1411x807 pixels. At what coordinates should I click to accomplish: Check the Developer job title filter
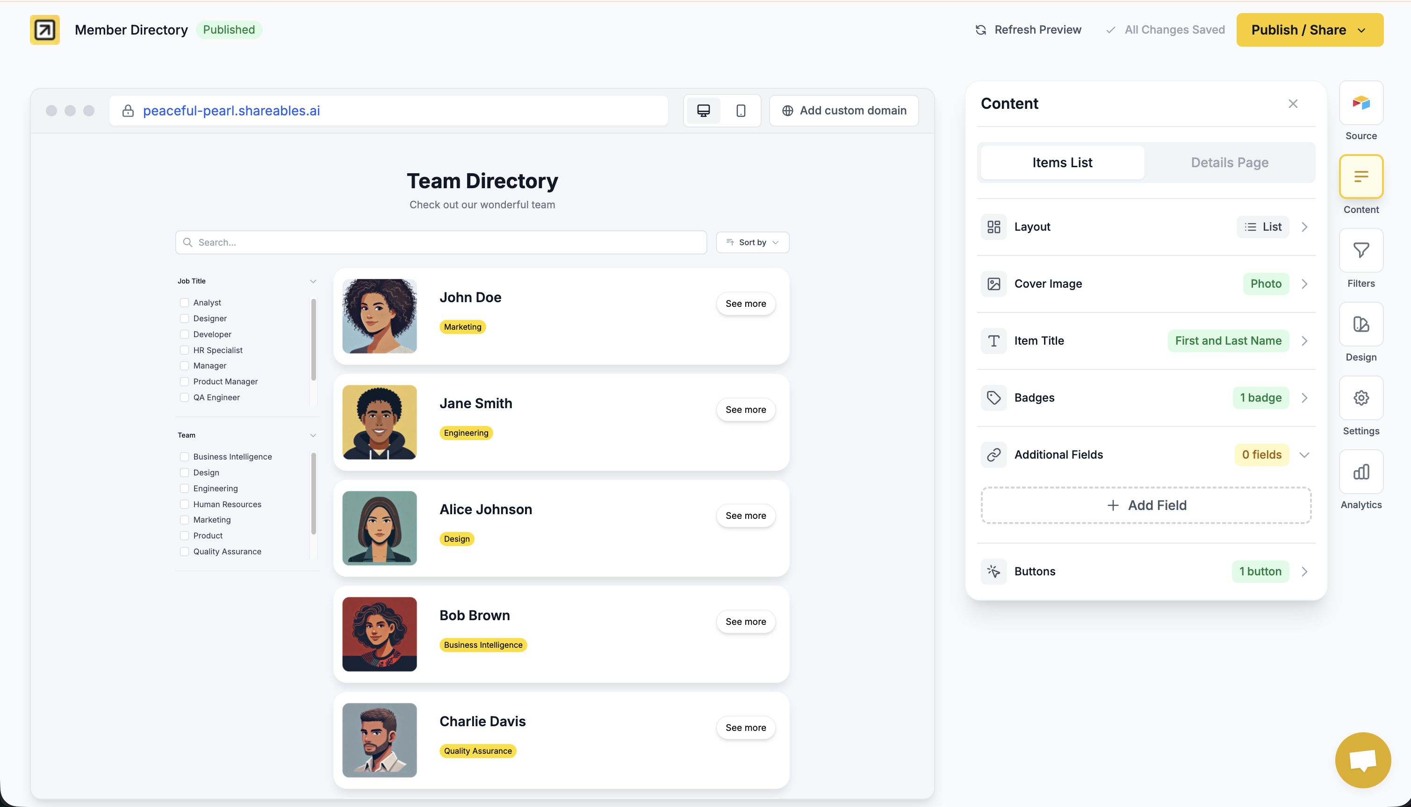[x=184, y=334]
